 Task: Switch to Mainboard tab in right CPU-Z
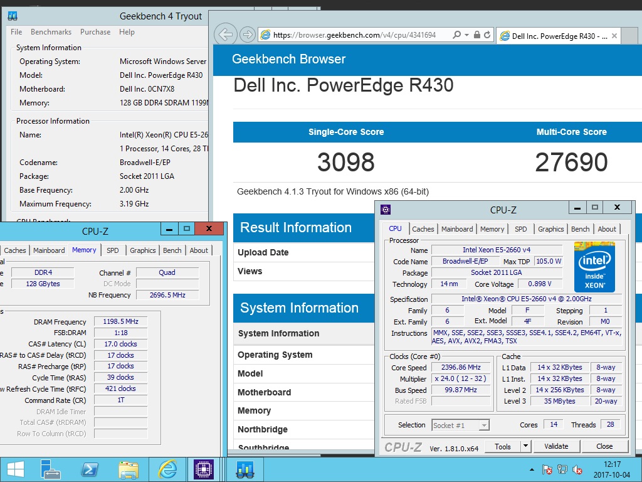pos(457,229)
